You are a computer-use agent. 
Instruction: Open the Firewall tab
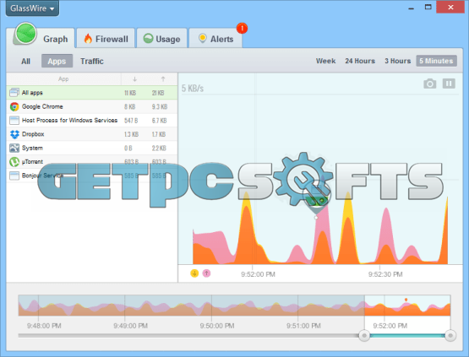pos(106,39)
